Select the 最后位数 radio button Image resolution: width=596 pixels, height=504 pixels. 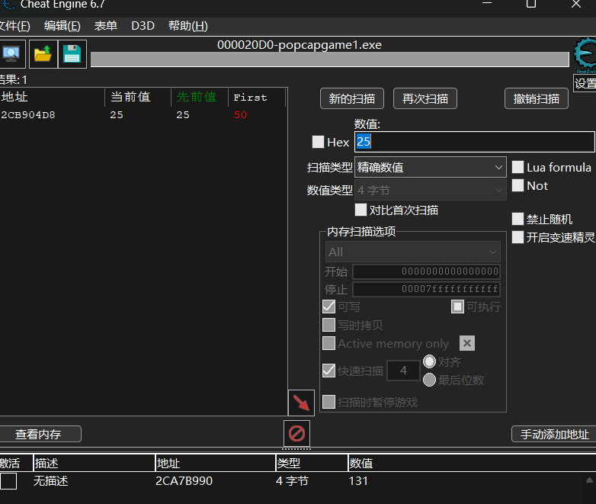pos(430,380)
